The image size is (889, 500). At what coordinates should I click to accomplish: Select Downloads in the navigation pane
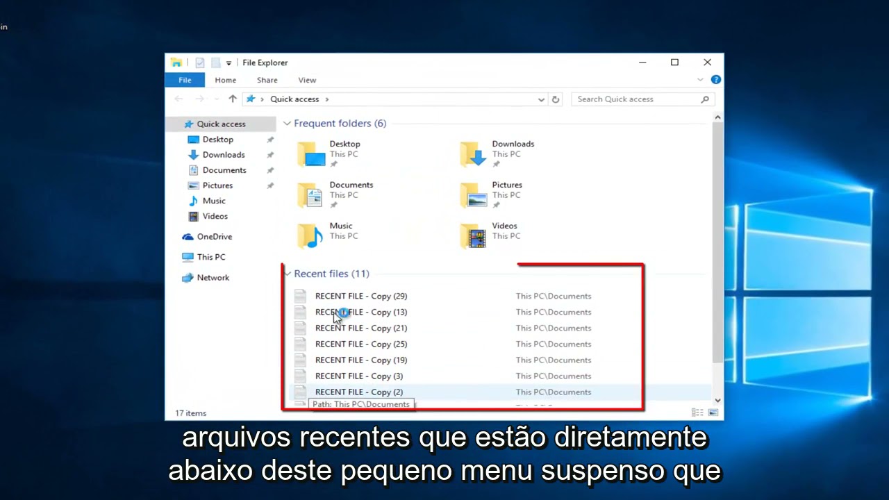point(223,155)
